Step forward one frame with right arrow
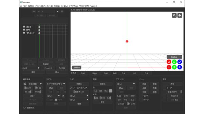 [x=58, y=11]
